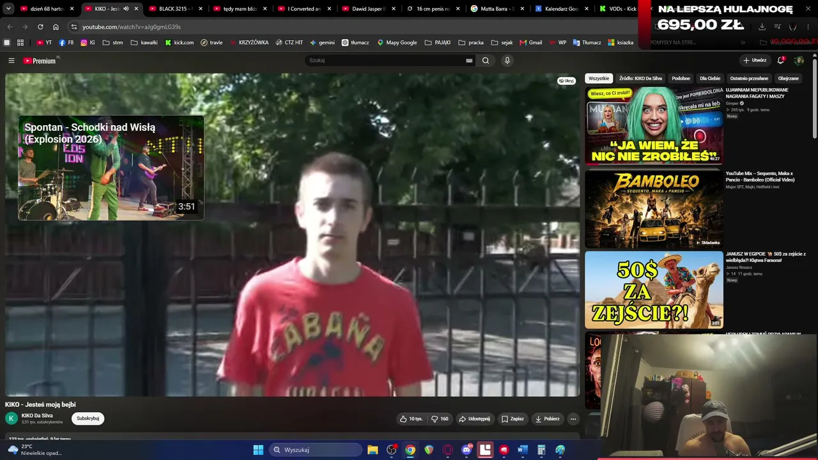Save video with the Zapisz button

point(513,419)
